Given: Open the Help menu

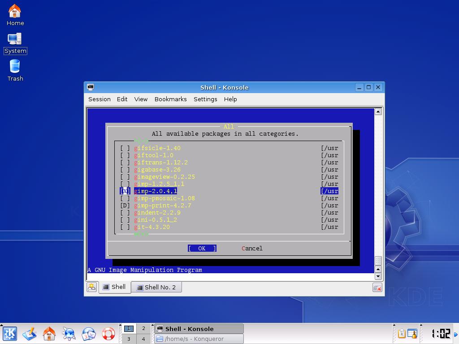Looking at the screenshot, I should pos(230,99).
